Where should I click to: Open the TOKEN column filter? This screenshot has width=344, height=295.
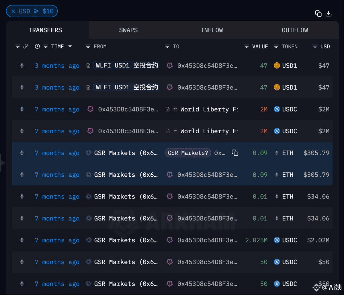276,46
